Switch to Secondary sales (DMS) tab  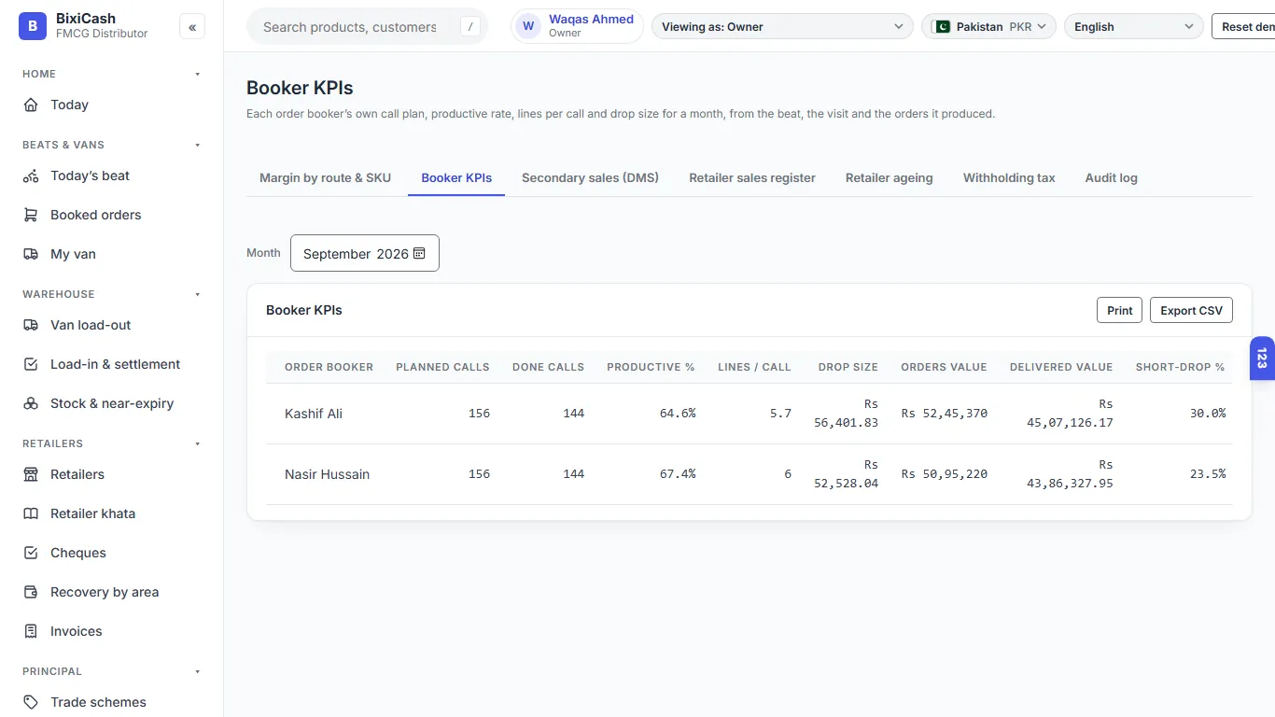click(x=590, y=177)
